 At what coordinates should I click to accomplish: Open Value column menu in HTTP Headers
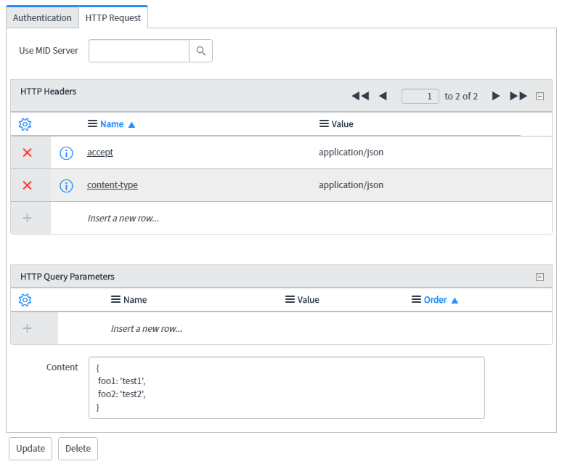click(324, 124)
